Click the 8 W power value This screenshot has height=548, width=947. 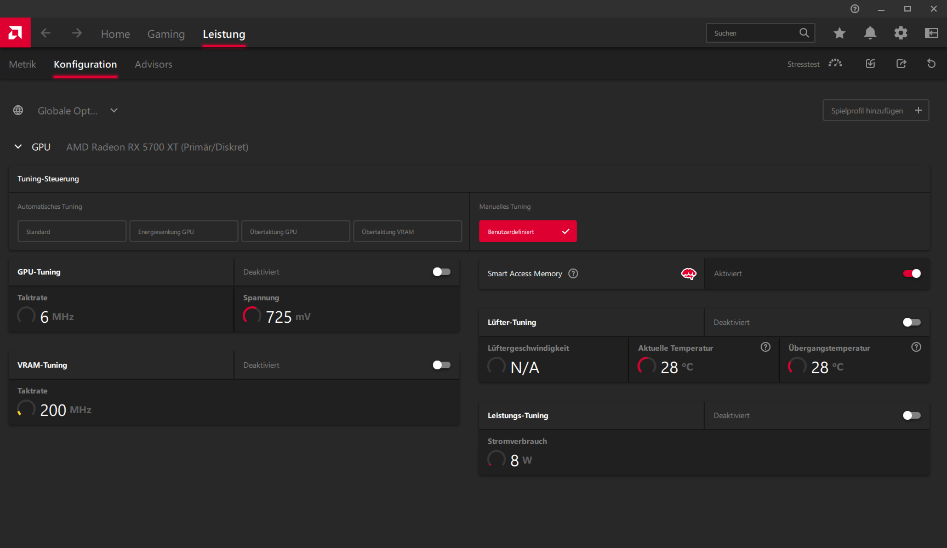pyautogui.click(x=521, y=460)
